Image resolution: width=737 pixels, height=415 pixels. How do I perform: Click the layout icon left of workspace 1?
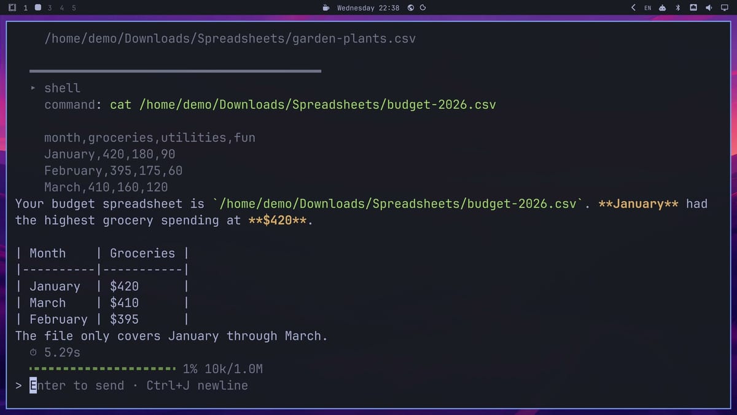12,8
